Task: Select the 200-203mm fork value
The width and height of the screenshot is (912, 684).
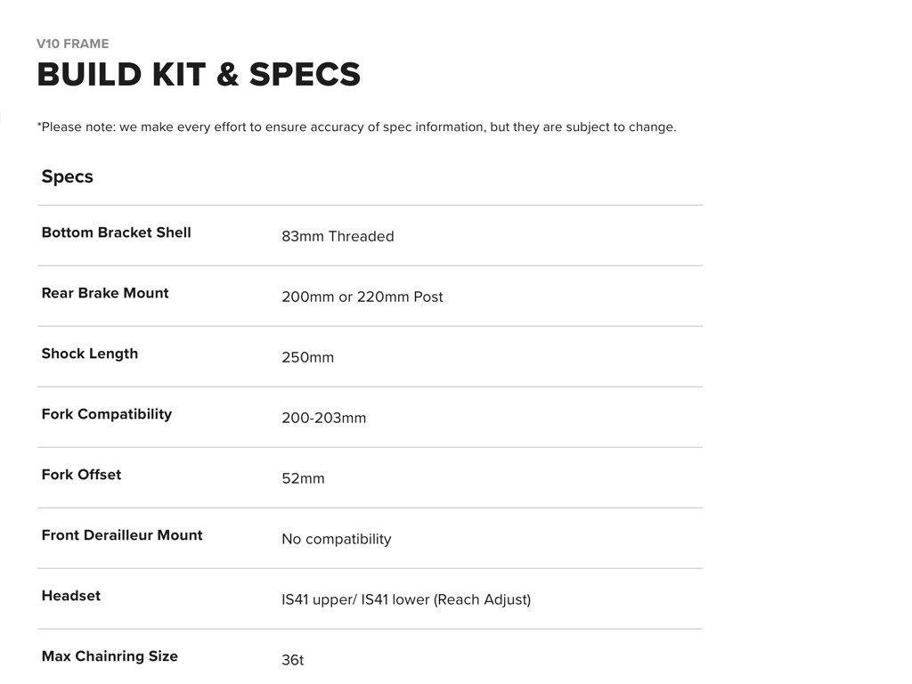Action: point(323,418)
